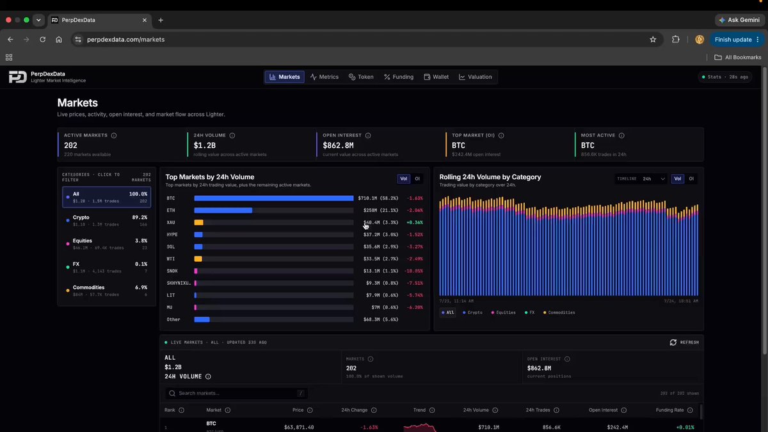This screenshot has width=768, height=432.
Task: Open the All Bookmarks folder
Action: coord(738,57)
